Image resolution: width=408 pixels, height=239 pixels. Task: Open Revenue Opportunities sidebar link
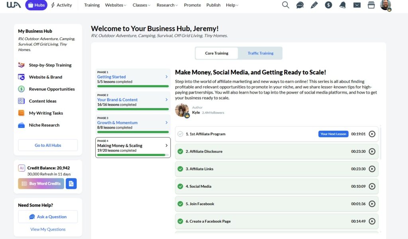coord(52,89)
